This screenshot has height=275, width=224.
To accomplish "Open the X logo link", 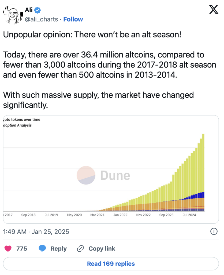I will tap(214, 10).
